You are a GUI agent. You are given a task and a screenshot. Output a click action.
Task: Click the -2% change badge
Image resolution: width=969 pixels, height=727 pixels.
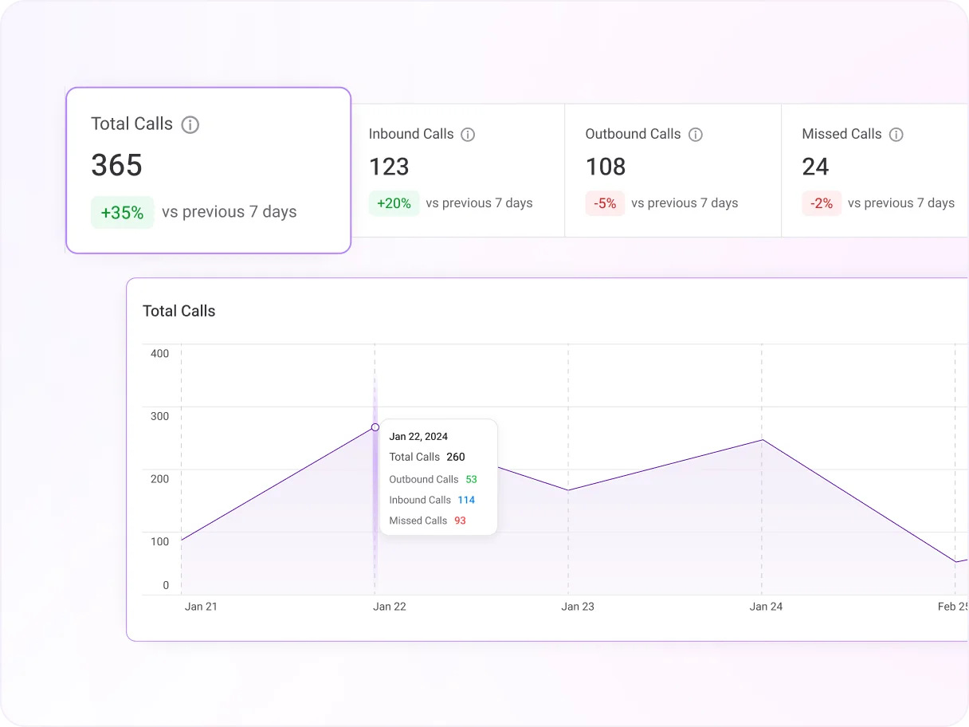(822, 203)
